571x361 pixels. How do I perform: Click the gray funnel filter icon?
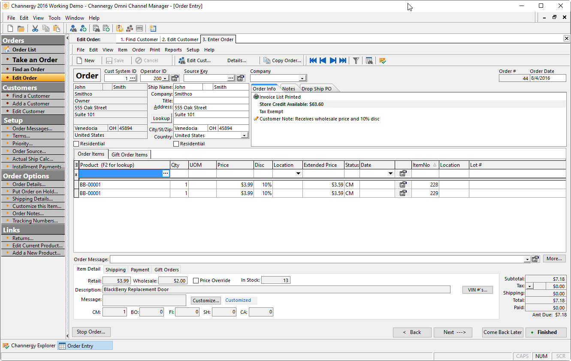[356, 60]
